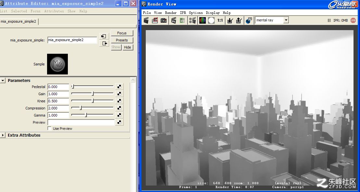Viewport: 360px width, 192px height.
Task: Click the Redo Previous Render clapperboard icon
Action: tap(146, 20)
